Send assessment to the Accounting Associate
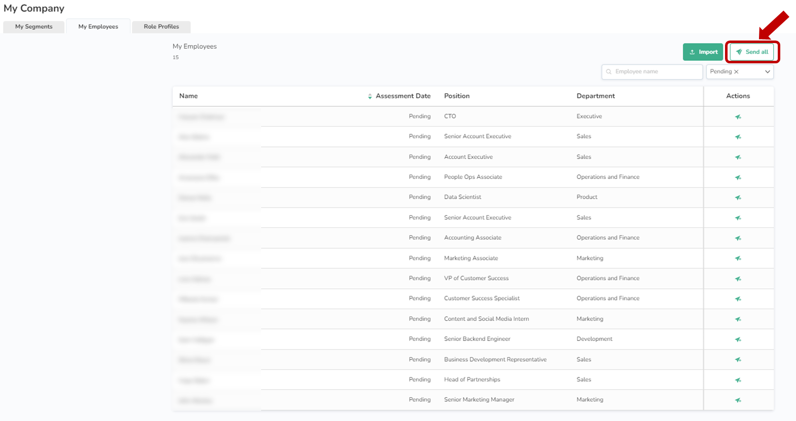This screenshot has width=796, height=421. (x=738, y=238)
